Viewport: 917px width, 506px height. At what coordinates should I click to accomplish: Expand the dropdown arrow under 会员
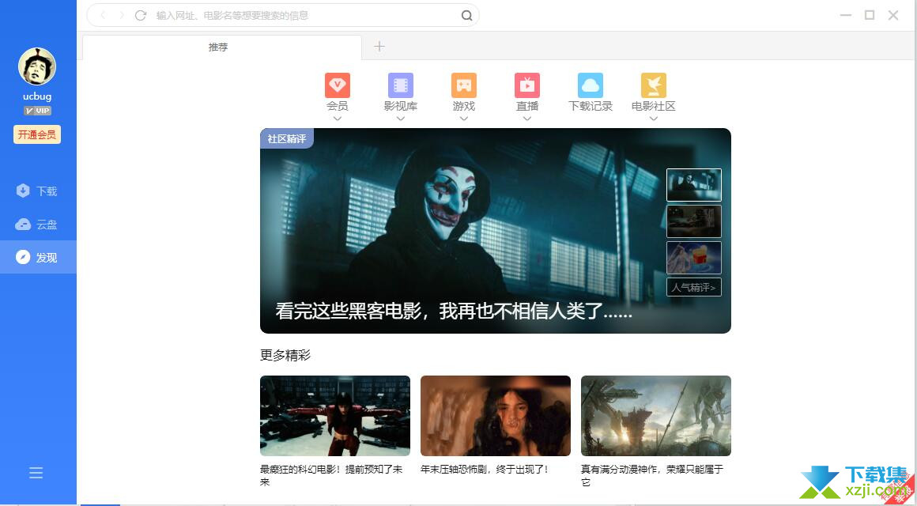click(x=338, y=119)
